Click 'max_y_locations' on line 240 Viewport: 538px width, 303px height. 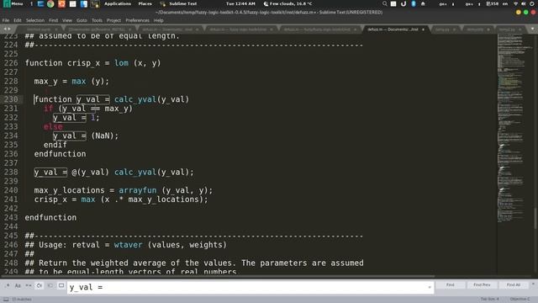69,190
